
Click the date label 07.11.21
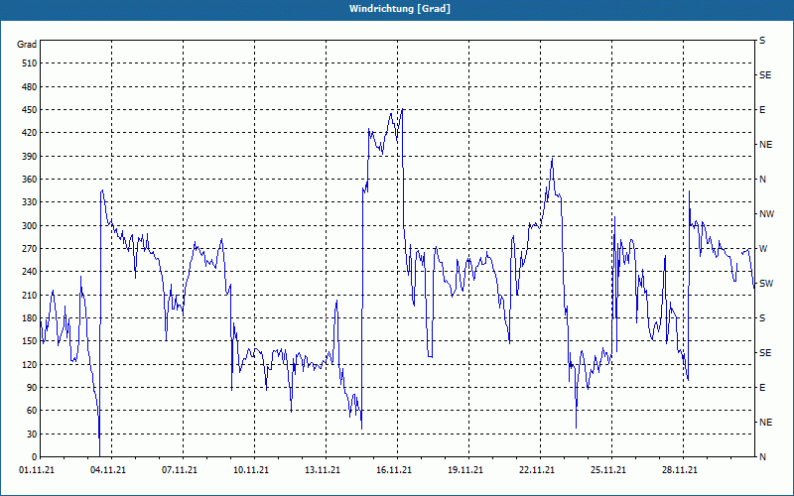[180, 470]
